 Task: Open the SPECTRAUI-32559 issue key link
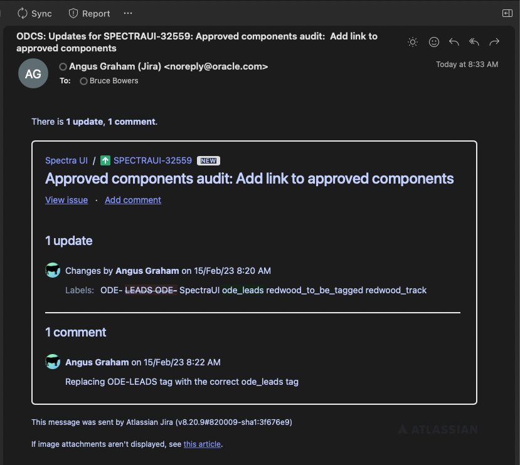coord(152,160)
